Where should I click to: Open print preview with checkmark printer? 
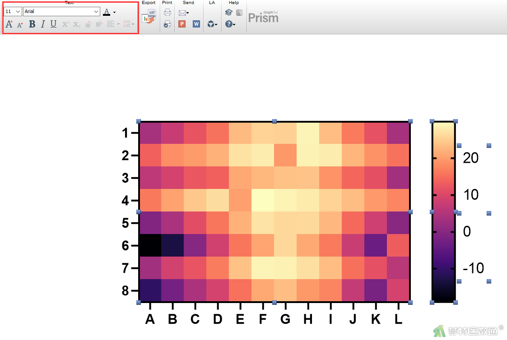coord(167,24)
